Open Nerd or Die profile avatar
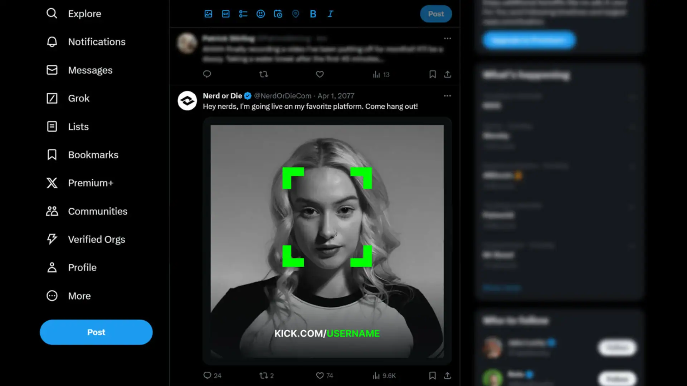The width and height of the screenshot is (687, 386). click(x=187, y=101)
